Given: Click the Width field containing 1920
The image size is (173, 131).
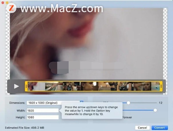Looking at the screenshot, I should [x=43, y=111].
